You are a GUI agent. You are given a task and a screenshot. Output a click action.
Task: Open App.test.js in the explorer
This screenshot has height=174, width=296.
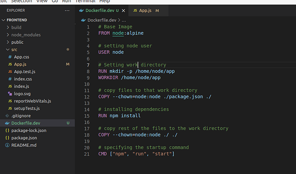pos(37,72)
